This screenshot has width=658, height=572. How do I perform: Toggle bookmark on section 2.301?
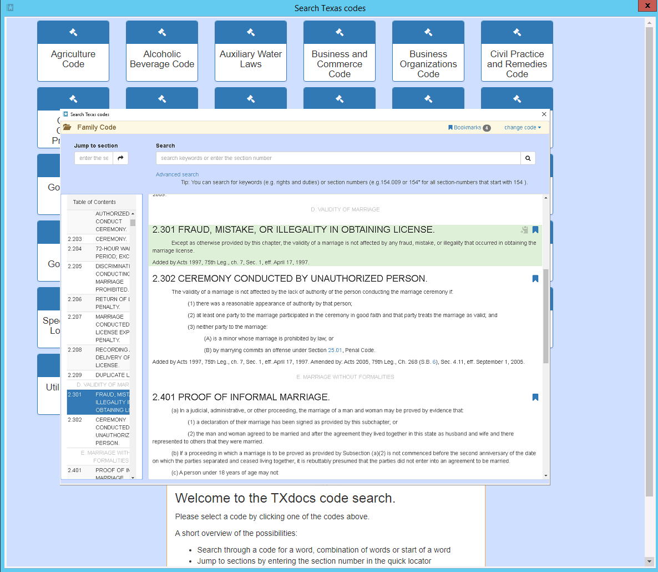pos(535,230)
